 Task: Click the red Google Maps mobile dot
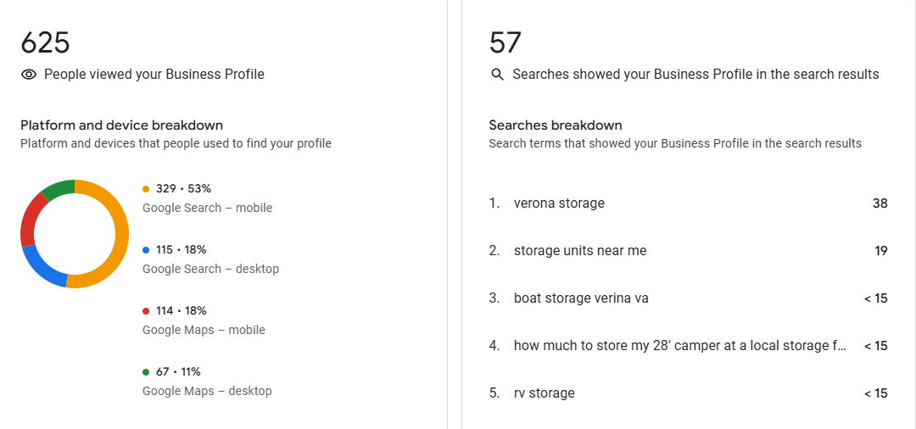(146, 311)
